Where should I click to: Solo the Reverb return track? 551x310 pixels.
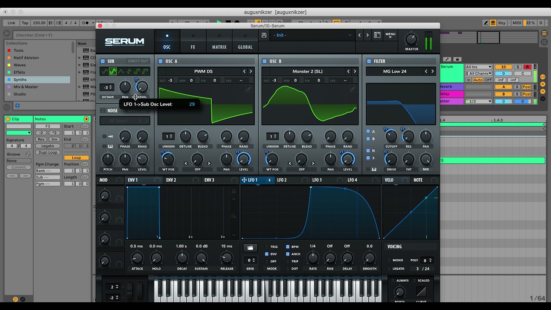click(518, 87)
